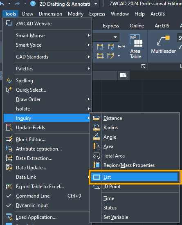The image size is (182, 225).
Task: Switch to the Online ribbon tab
Action: pos(137,26)
